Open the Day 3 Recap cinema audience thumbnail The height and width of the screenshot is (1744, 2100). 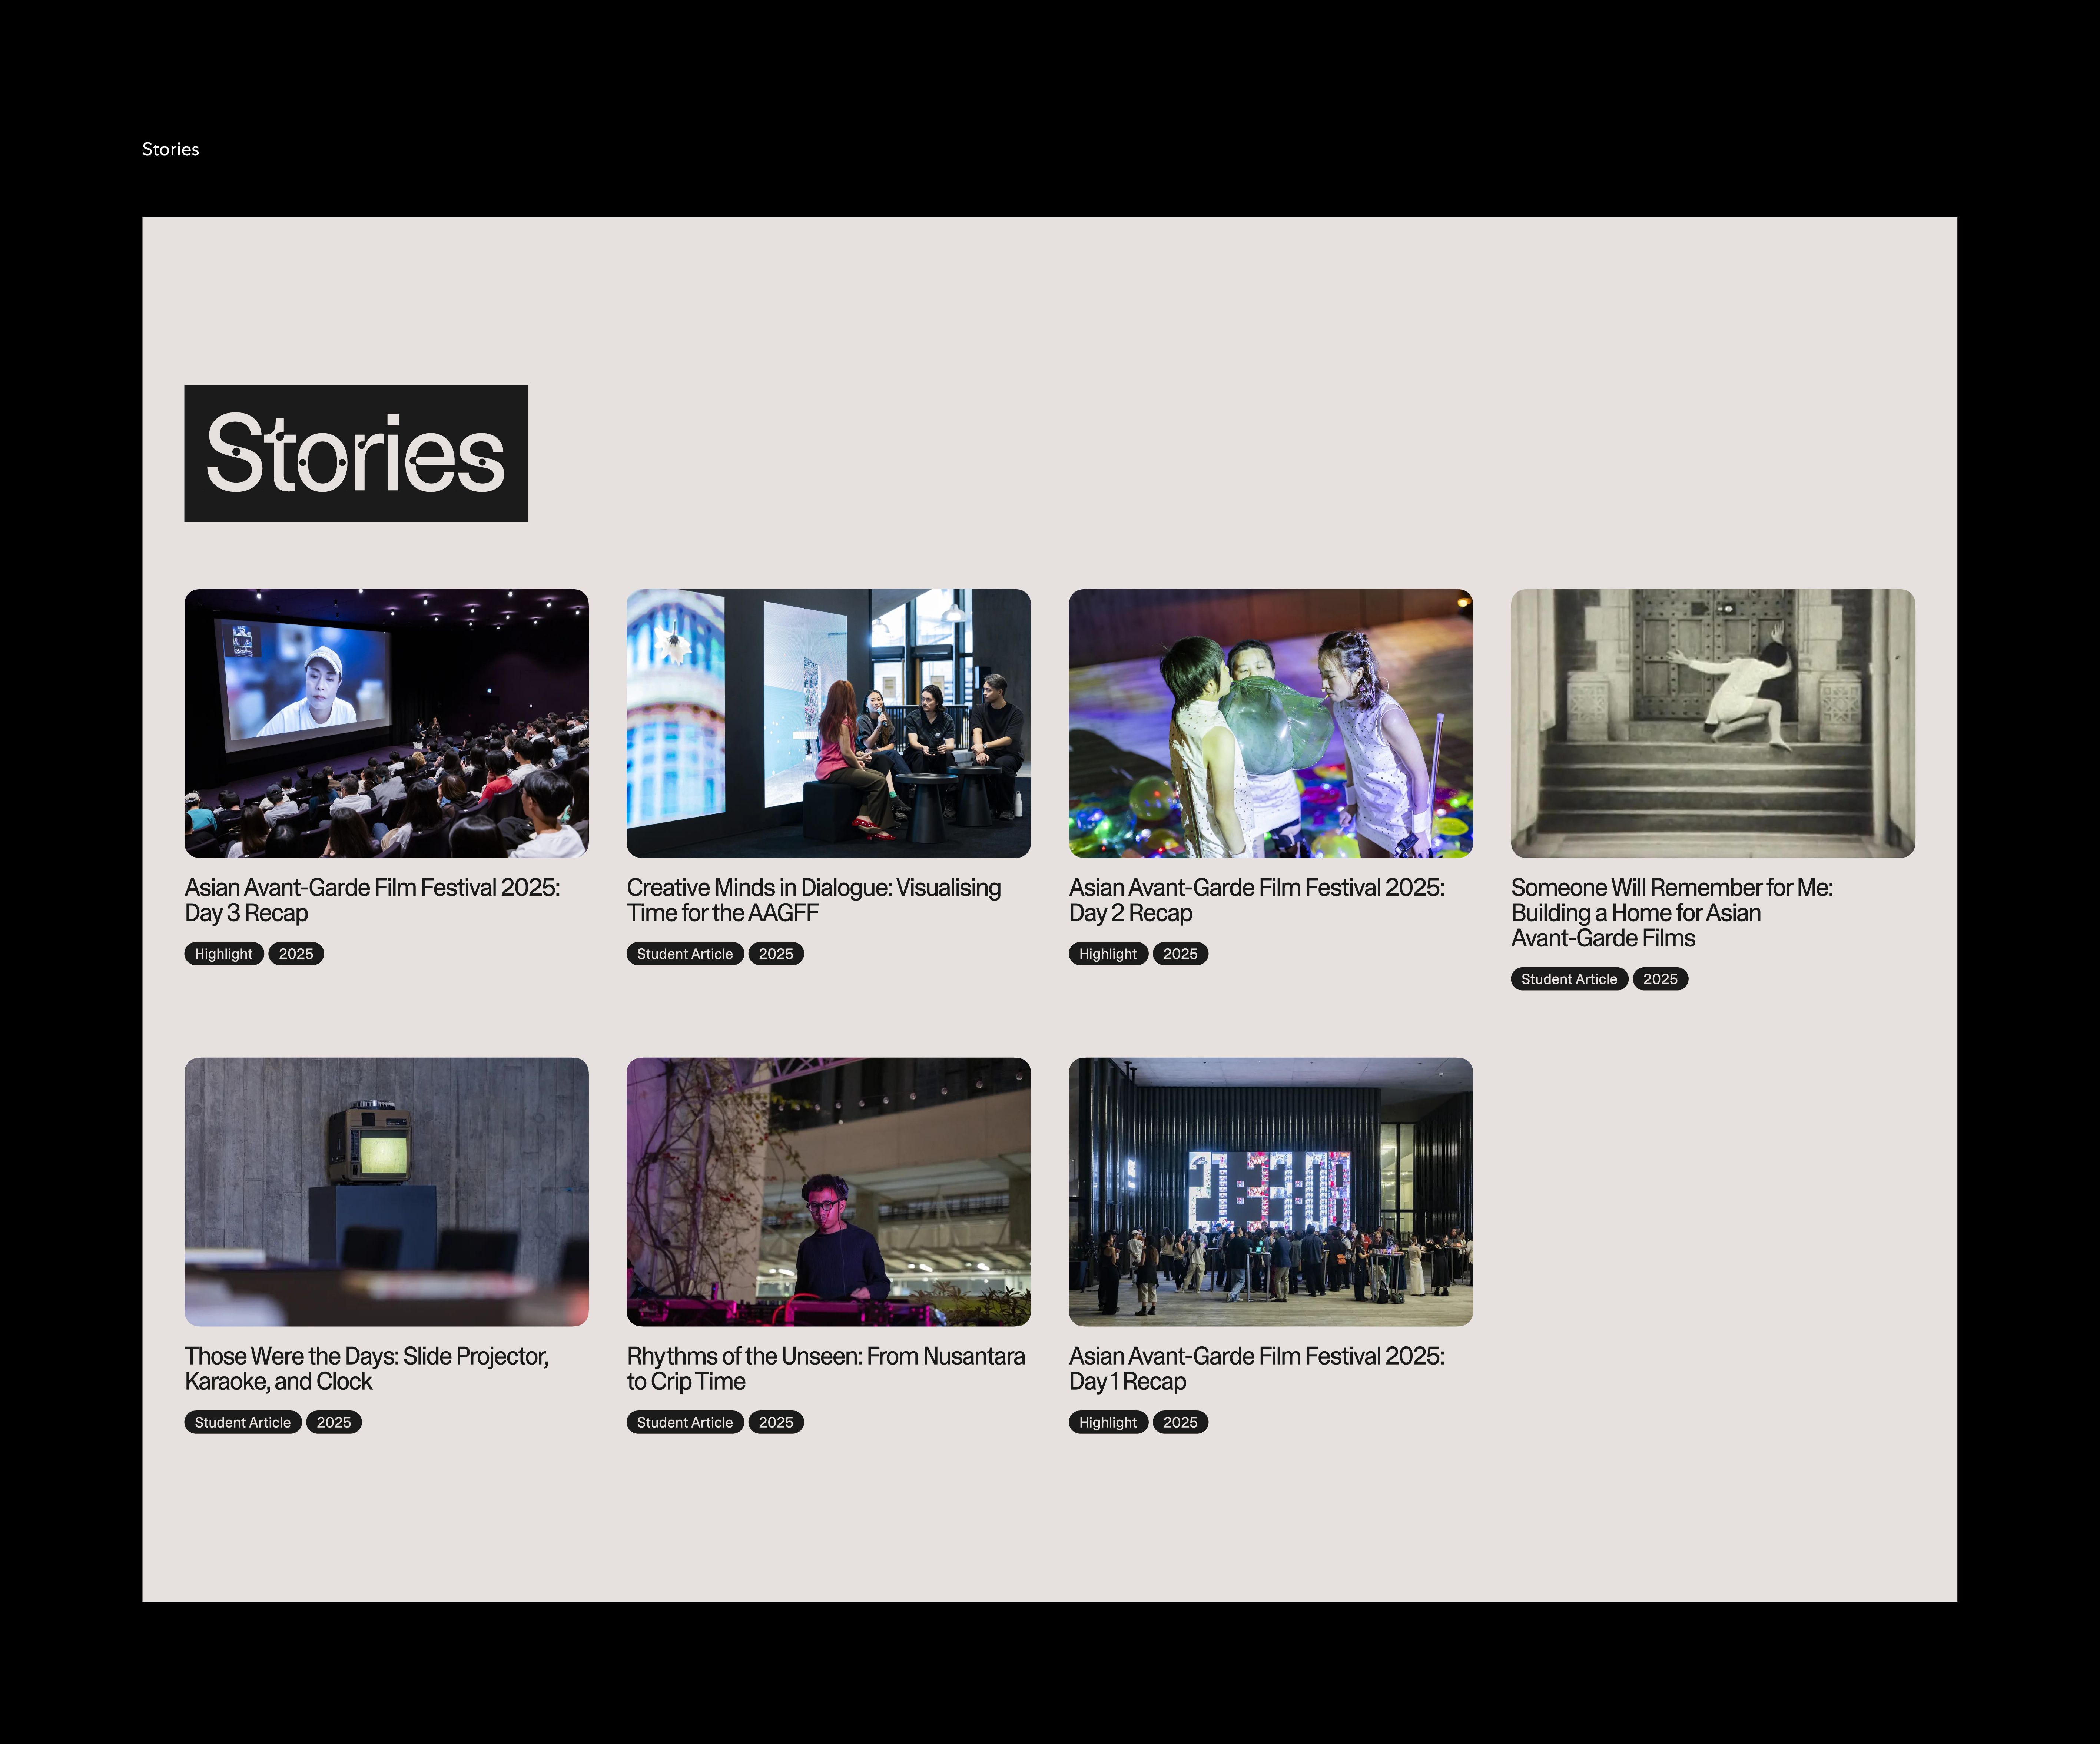[x=386, y=723]
